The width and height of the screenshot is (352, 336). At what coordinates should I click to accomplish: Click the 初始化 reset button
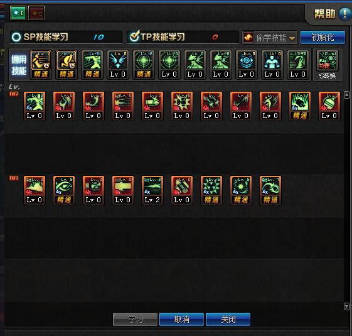pyautogui.click(x=323, y=37)
